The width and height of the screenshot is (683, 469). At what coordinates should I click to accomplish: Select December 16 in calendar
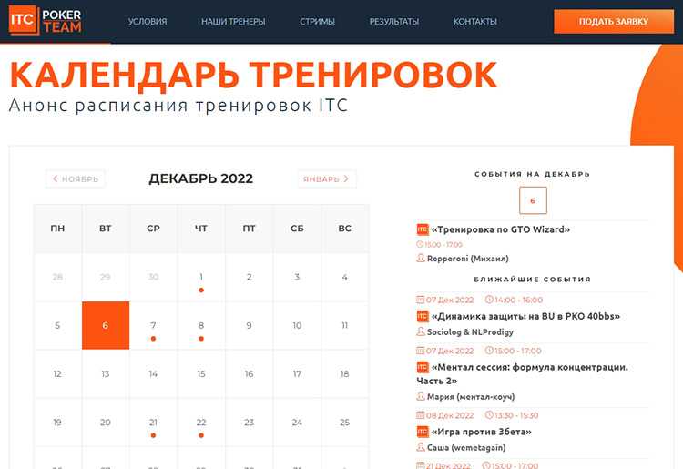250,373
